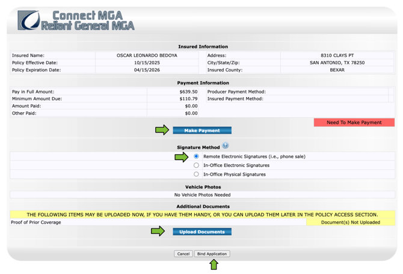Click green arrow beside Make Payment
Image resolution: width=403 pixels, height=274 pixels.
pos(162,130)
